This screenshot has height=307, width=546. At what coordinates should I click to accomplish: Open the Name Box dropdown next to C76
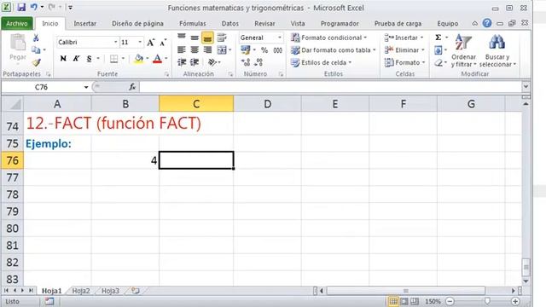pyautogui.click(x=86, y=87)
